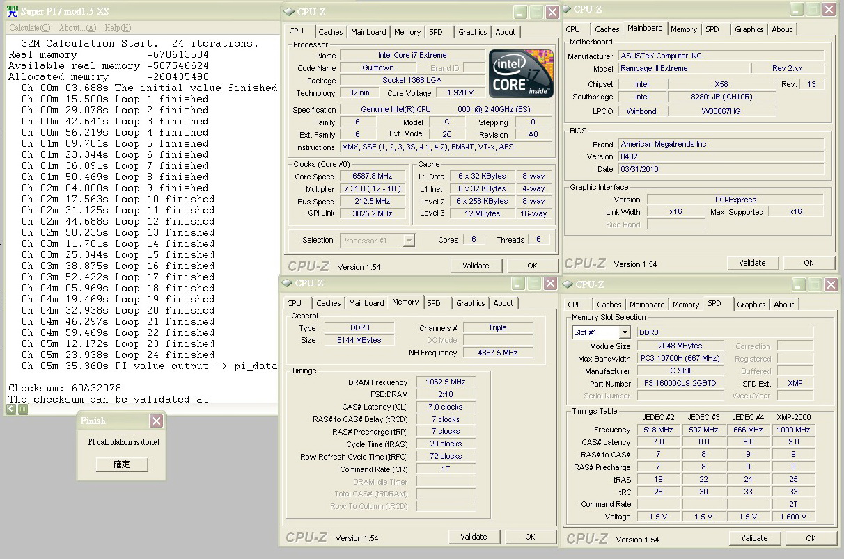The width and height of the screenshot is (844, 559).
Task: Minimize the CPU-Z SPD window
Action: pyautogui.click(x=798, y=285)
